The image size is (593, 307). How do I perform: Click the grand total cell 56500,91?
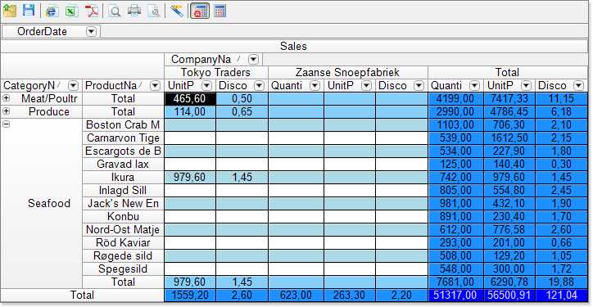509,296
